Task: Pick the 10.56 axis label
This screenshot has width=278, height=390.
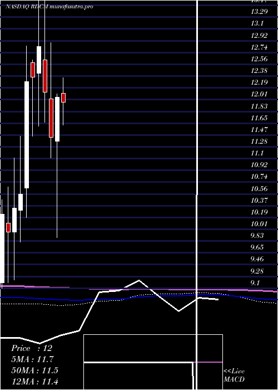Action: point(259,188)
